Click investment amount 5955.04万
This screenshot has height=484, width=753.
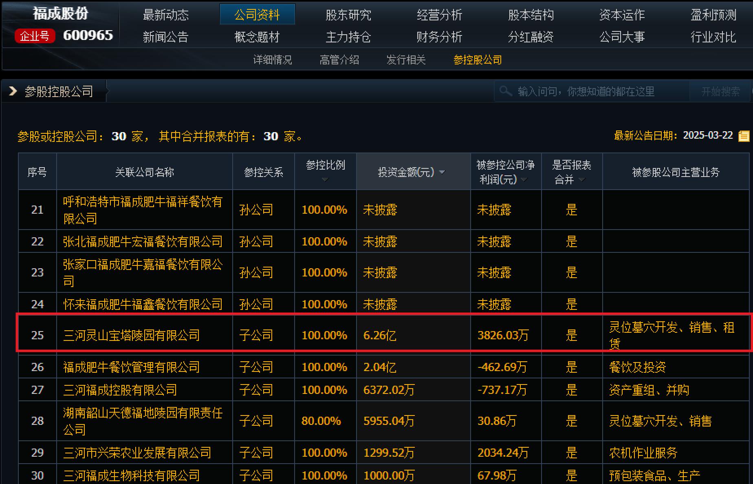pos(389,421)
